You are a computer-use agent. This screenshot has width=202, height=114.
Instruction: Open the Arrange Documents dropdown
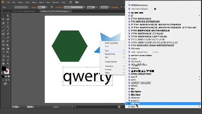tap(77, 2)
